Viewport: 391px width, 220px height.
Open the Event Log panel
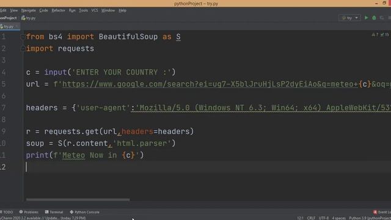click(382, 212)
